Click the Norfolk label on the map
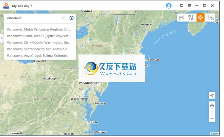The height and width of the screenshot is (137, 224). (92, 122)
